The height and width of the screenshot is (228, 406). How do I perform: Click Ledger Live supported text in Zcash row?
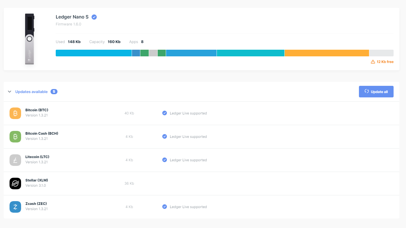pos(188,207)
